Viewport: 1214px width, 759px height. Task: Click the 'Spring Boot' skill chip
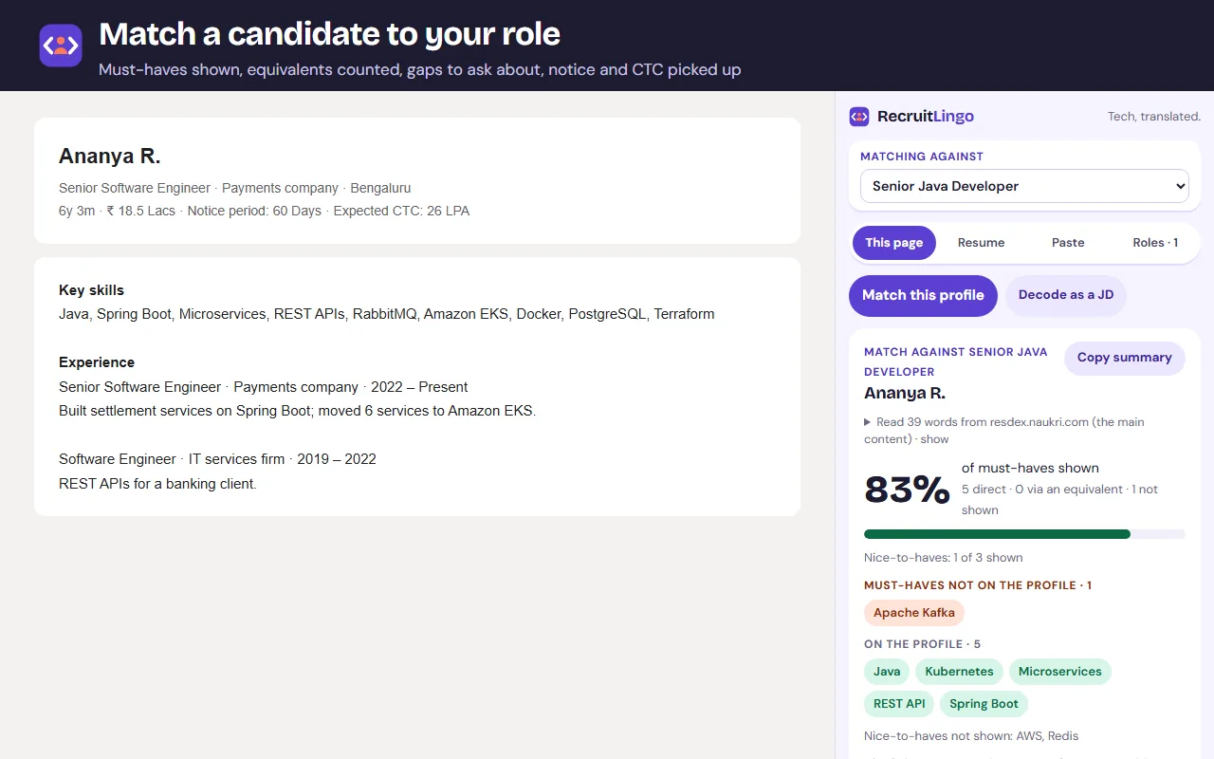click(x=984, y=704)
